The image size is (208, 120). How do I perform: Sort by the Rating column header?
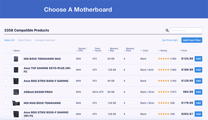tap(163, 50)
